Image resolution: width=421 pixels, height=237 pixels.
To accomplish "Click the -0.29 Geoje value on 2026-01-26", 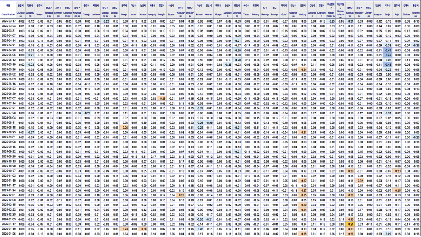I will tap(388, 234).
